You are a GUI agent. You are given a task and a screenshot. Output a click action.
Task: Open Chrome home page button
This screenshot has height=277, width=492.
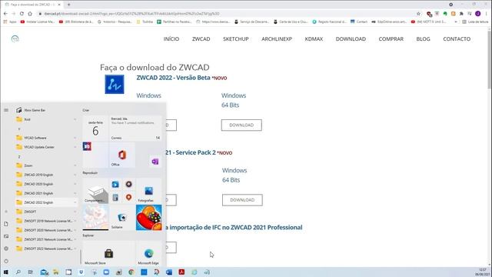[x=30, y=14]
